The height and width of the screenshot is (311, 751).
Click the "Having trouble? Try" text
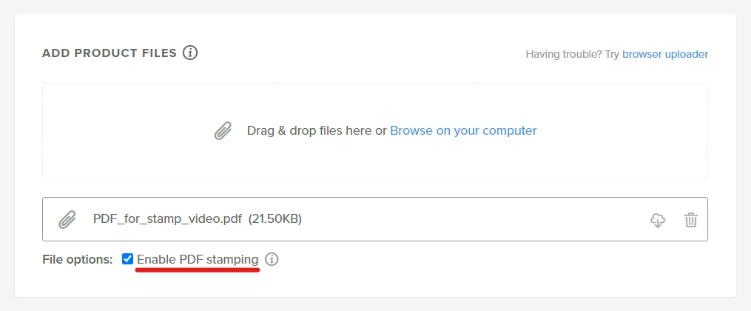tap(572, 54)
